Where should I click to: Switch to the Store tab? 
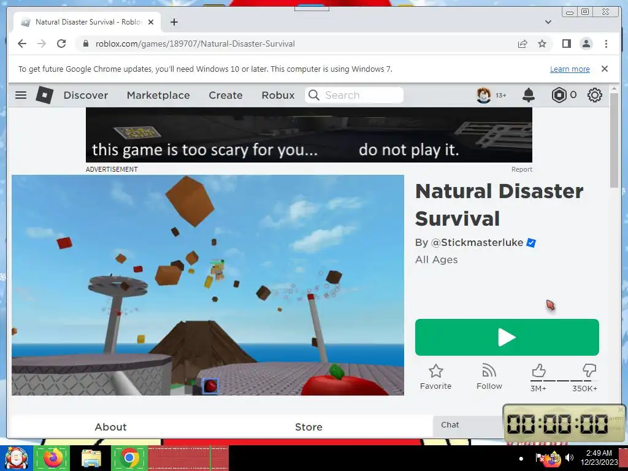tap(308, 427)
